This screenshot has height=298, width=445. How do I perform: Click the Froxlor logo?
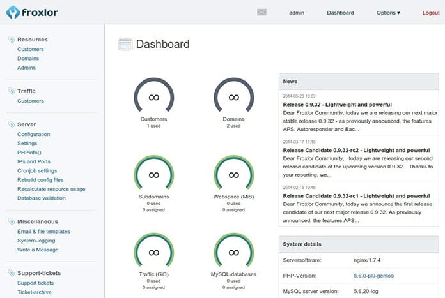coord(32,13)
